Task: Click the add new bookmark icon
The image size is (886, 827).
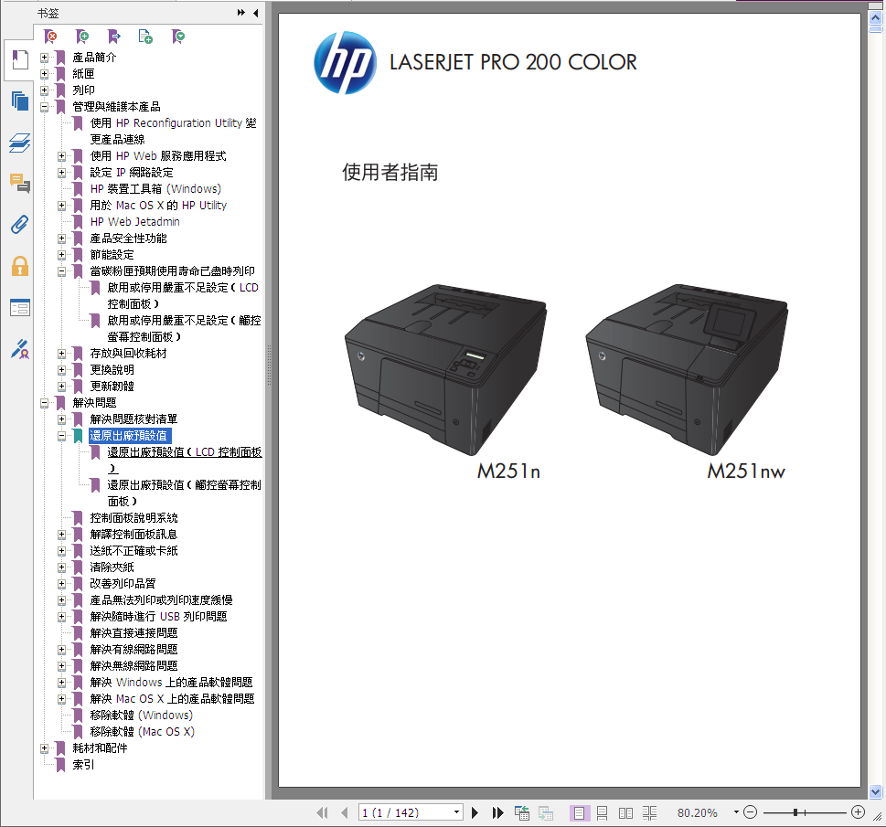Action: pos(82,37)
